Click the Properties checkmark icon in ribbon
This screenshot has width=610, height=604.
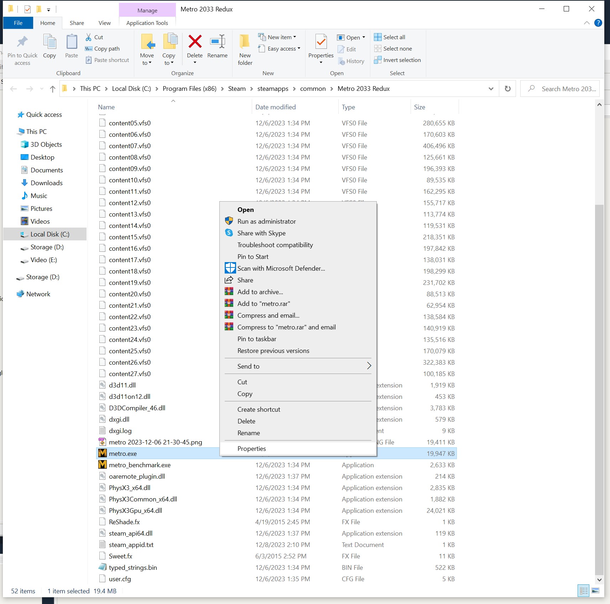tap(321, 42)
